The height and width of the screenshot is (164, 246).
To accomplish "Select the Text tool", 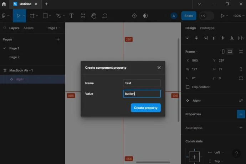I will point(71,16).
